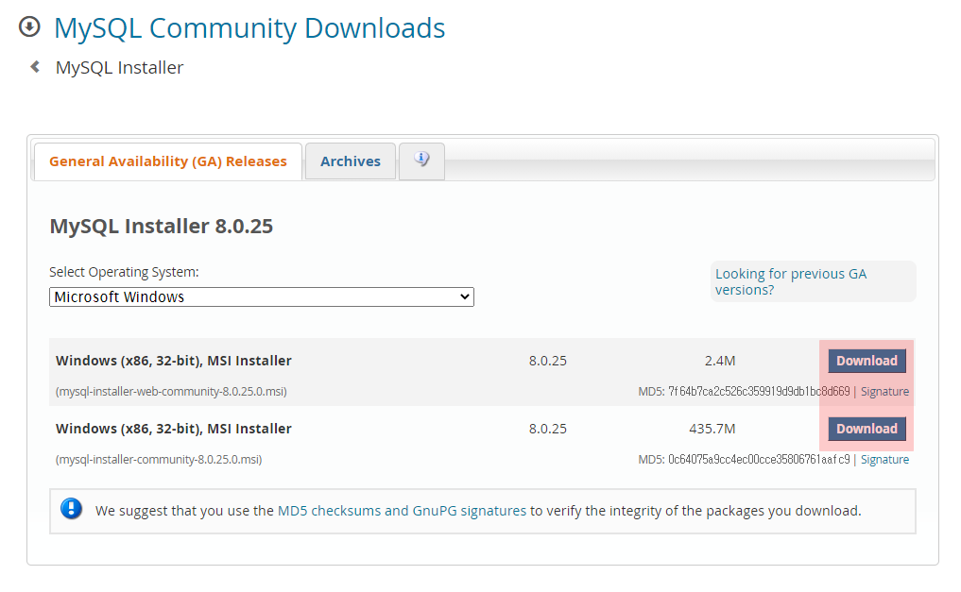Viewport: 961px width, 592px height.
Task: Click the download circle icon beside page title
Action: pos(29,27)
